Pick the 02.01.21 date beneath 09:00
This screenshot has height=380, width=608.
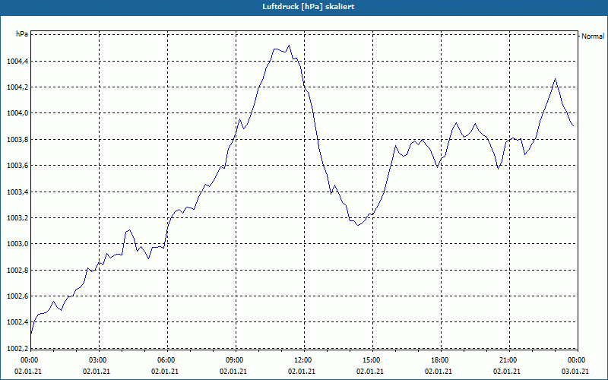233,372
